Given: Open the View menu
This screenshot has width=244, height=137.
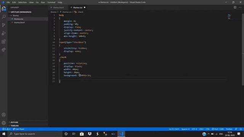Looking at the screenshot, I should coord(31,2).
